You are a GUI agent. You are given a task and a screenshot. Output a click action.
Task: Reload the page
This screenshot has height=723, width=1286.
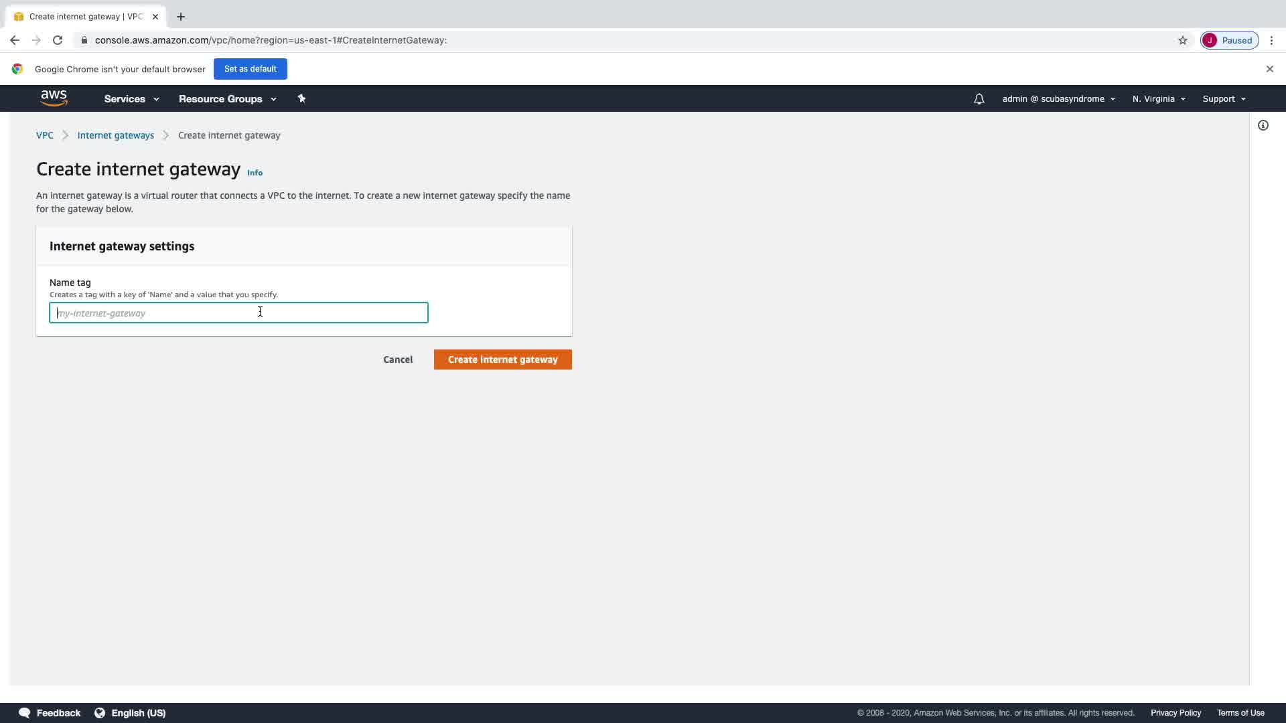click(58, 40)
